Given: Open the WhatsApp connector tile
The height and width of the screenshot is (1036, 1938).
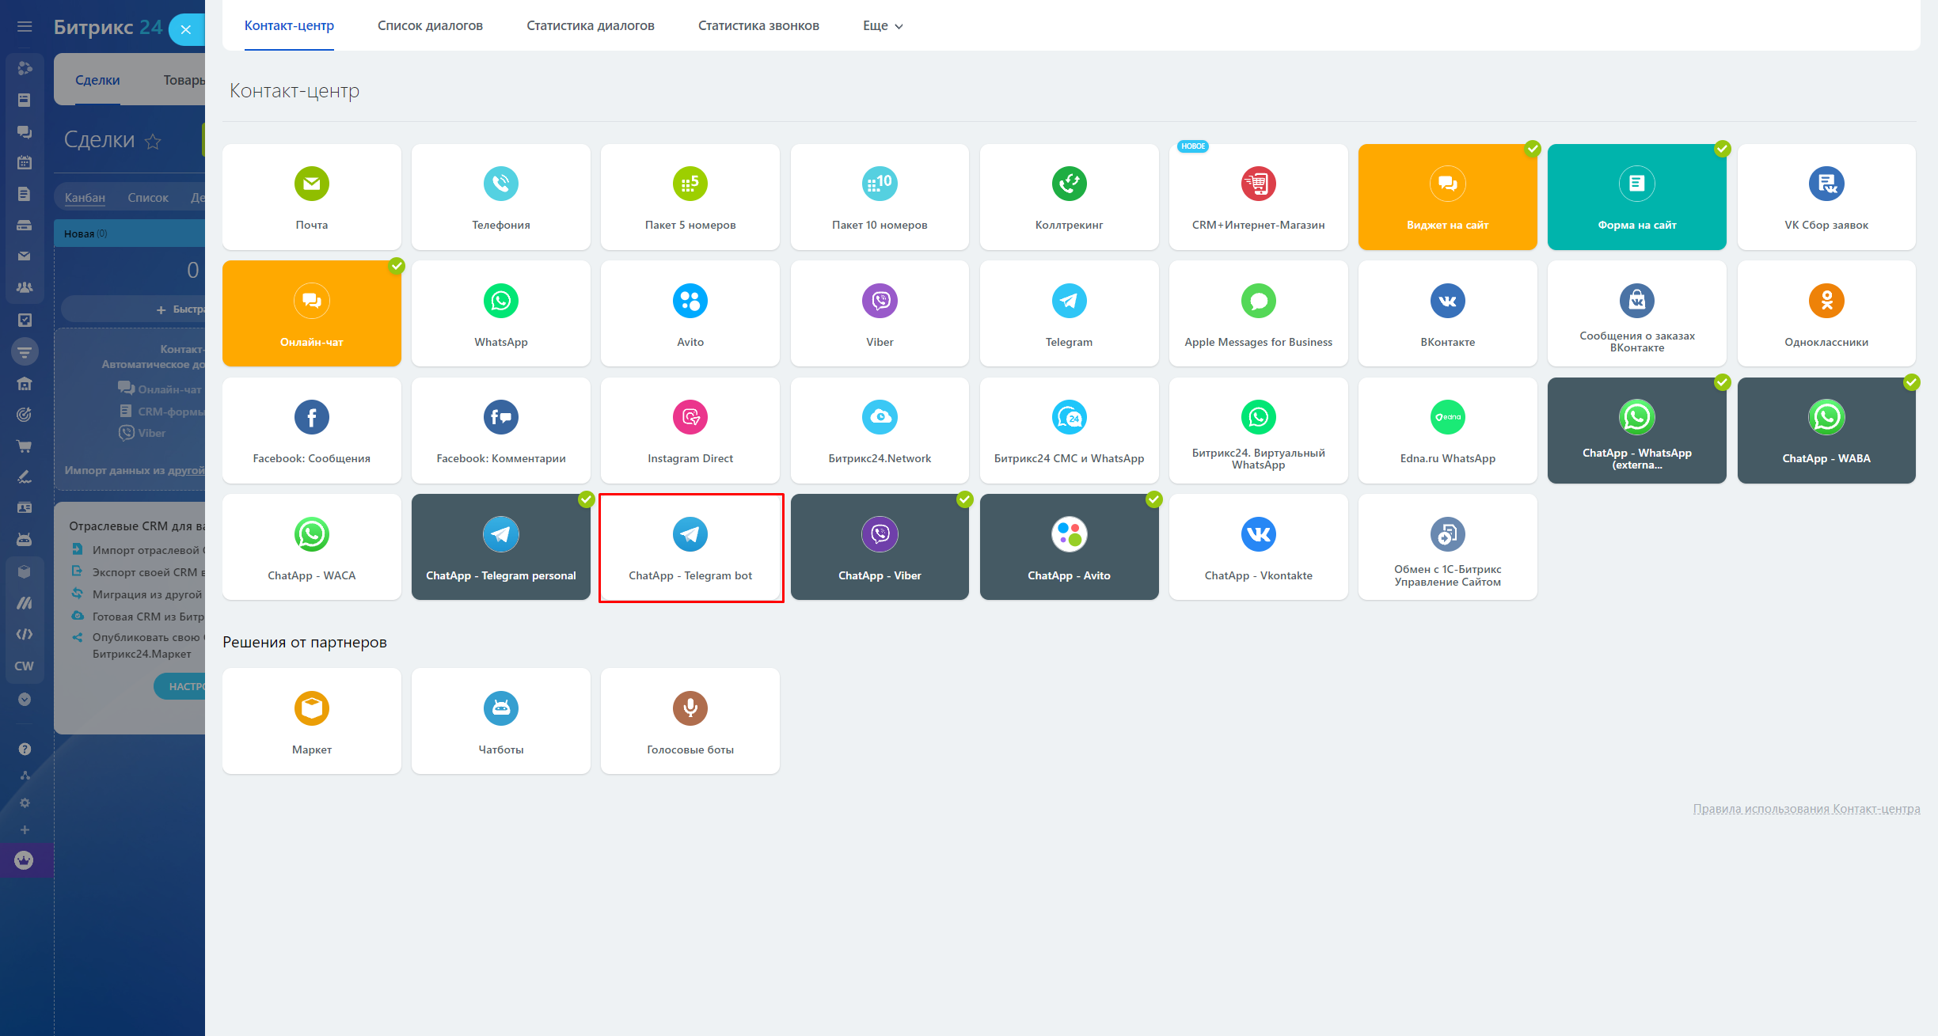Looking at the screenshot, I should click(500, 313).
